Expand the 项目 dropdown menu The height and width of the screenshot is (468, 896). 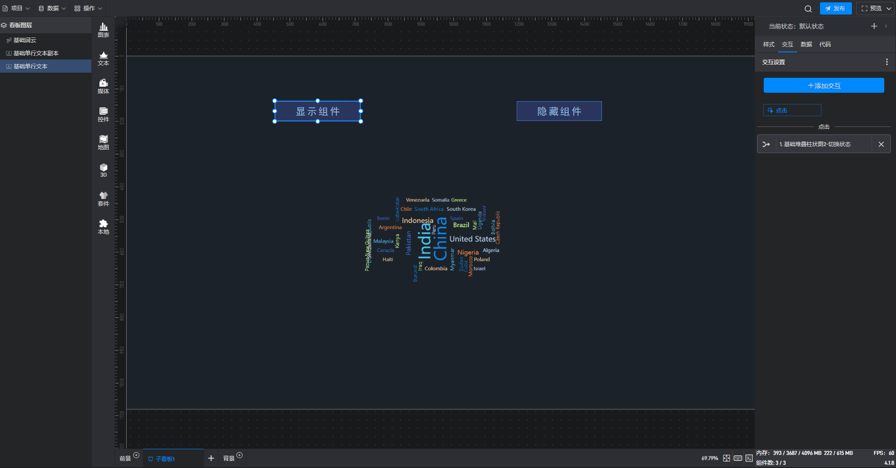point(16,8)
